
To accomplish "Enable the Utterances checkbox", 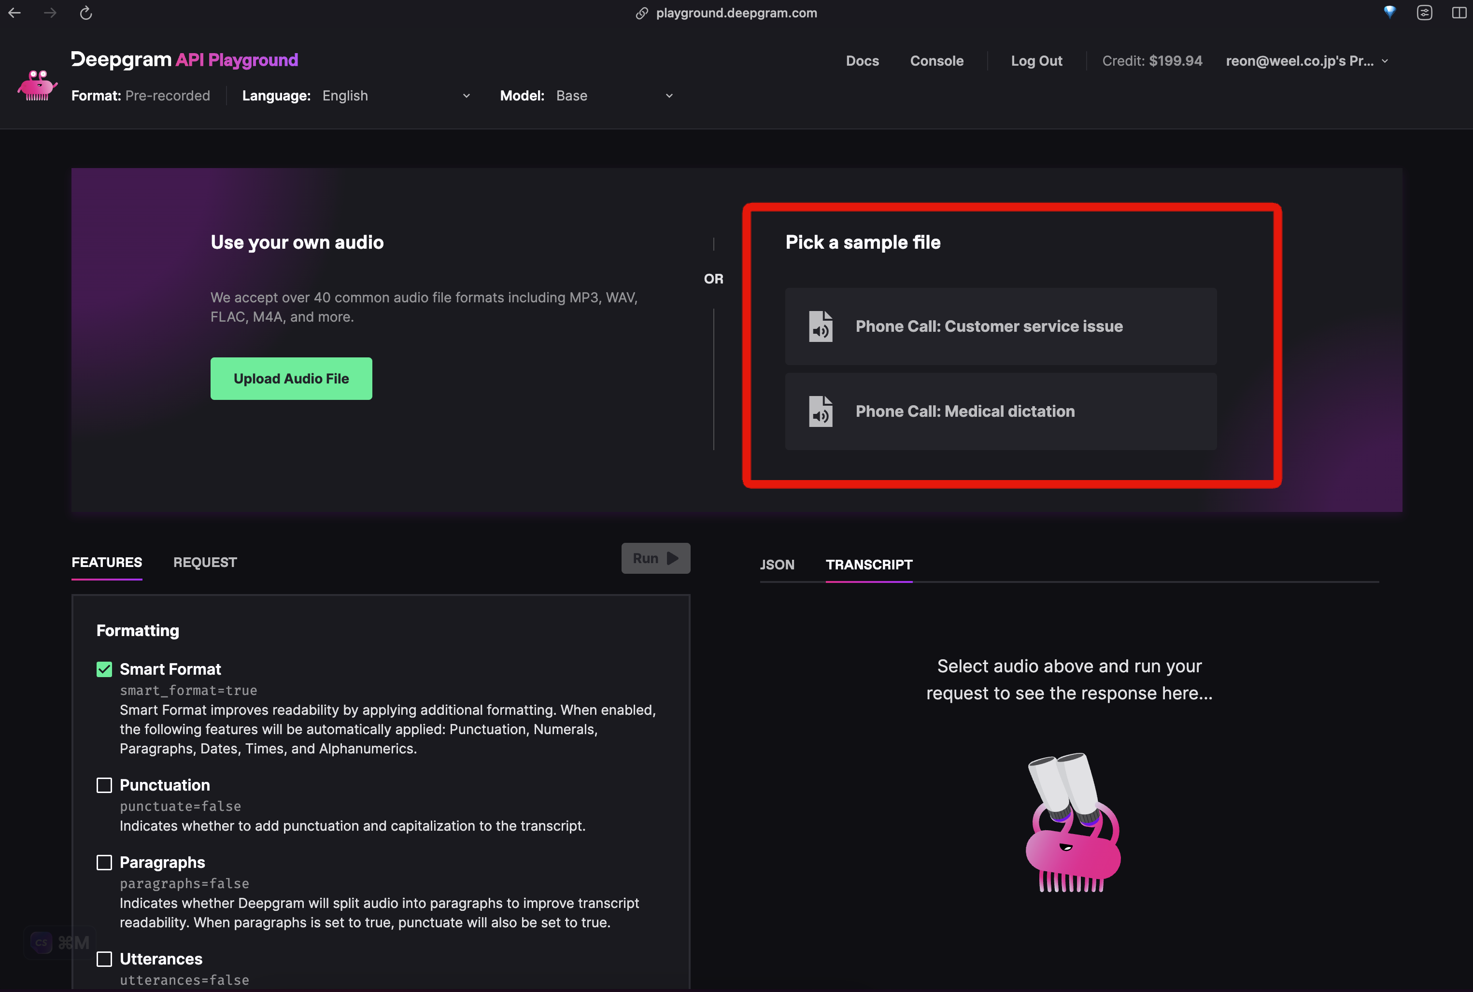I will pyautogui.click(x=104, y=959).
